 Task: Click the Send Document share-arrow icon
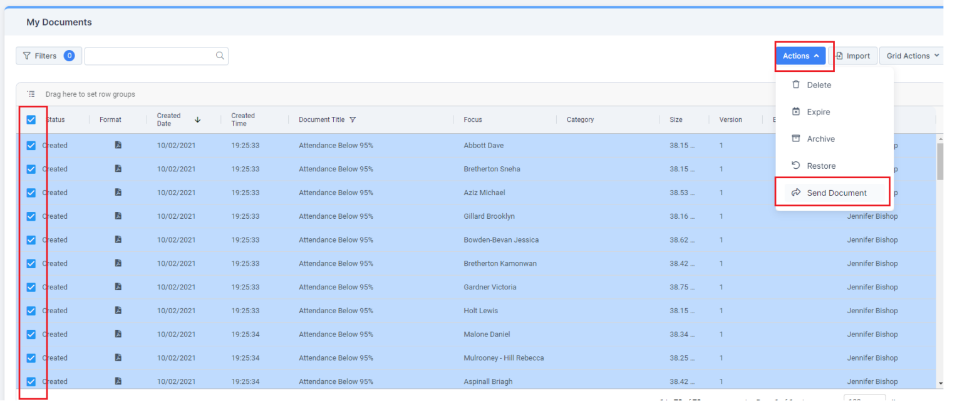pos(797,192)
